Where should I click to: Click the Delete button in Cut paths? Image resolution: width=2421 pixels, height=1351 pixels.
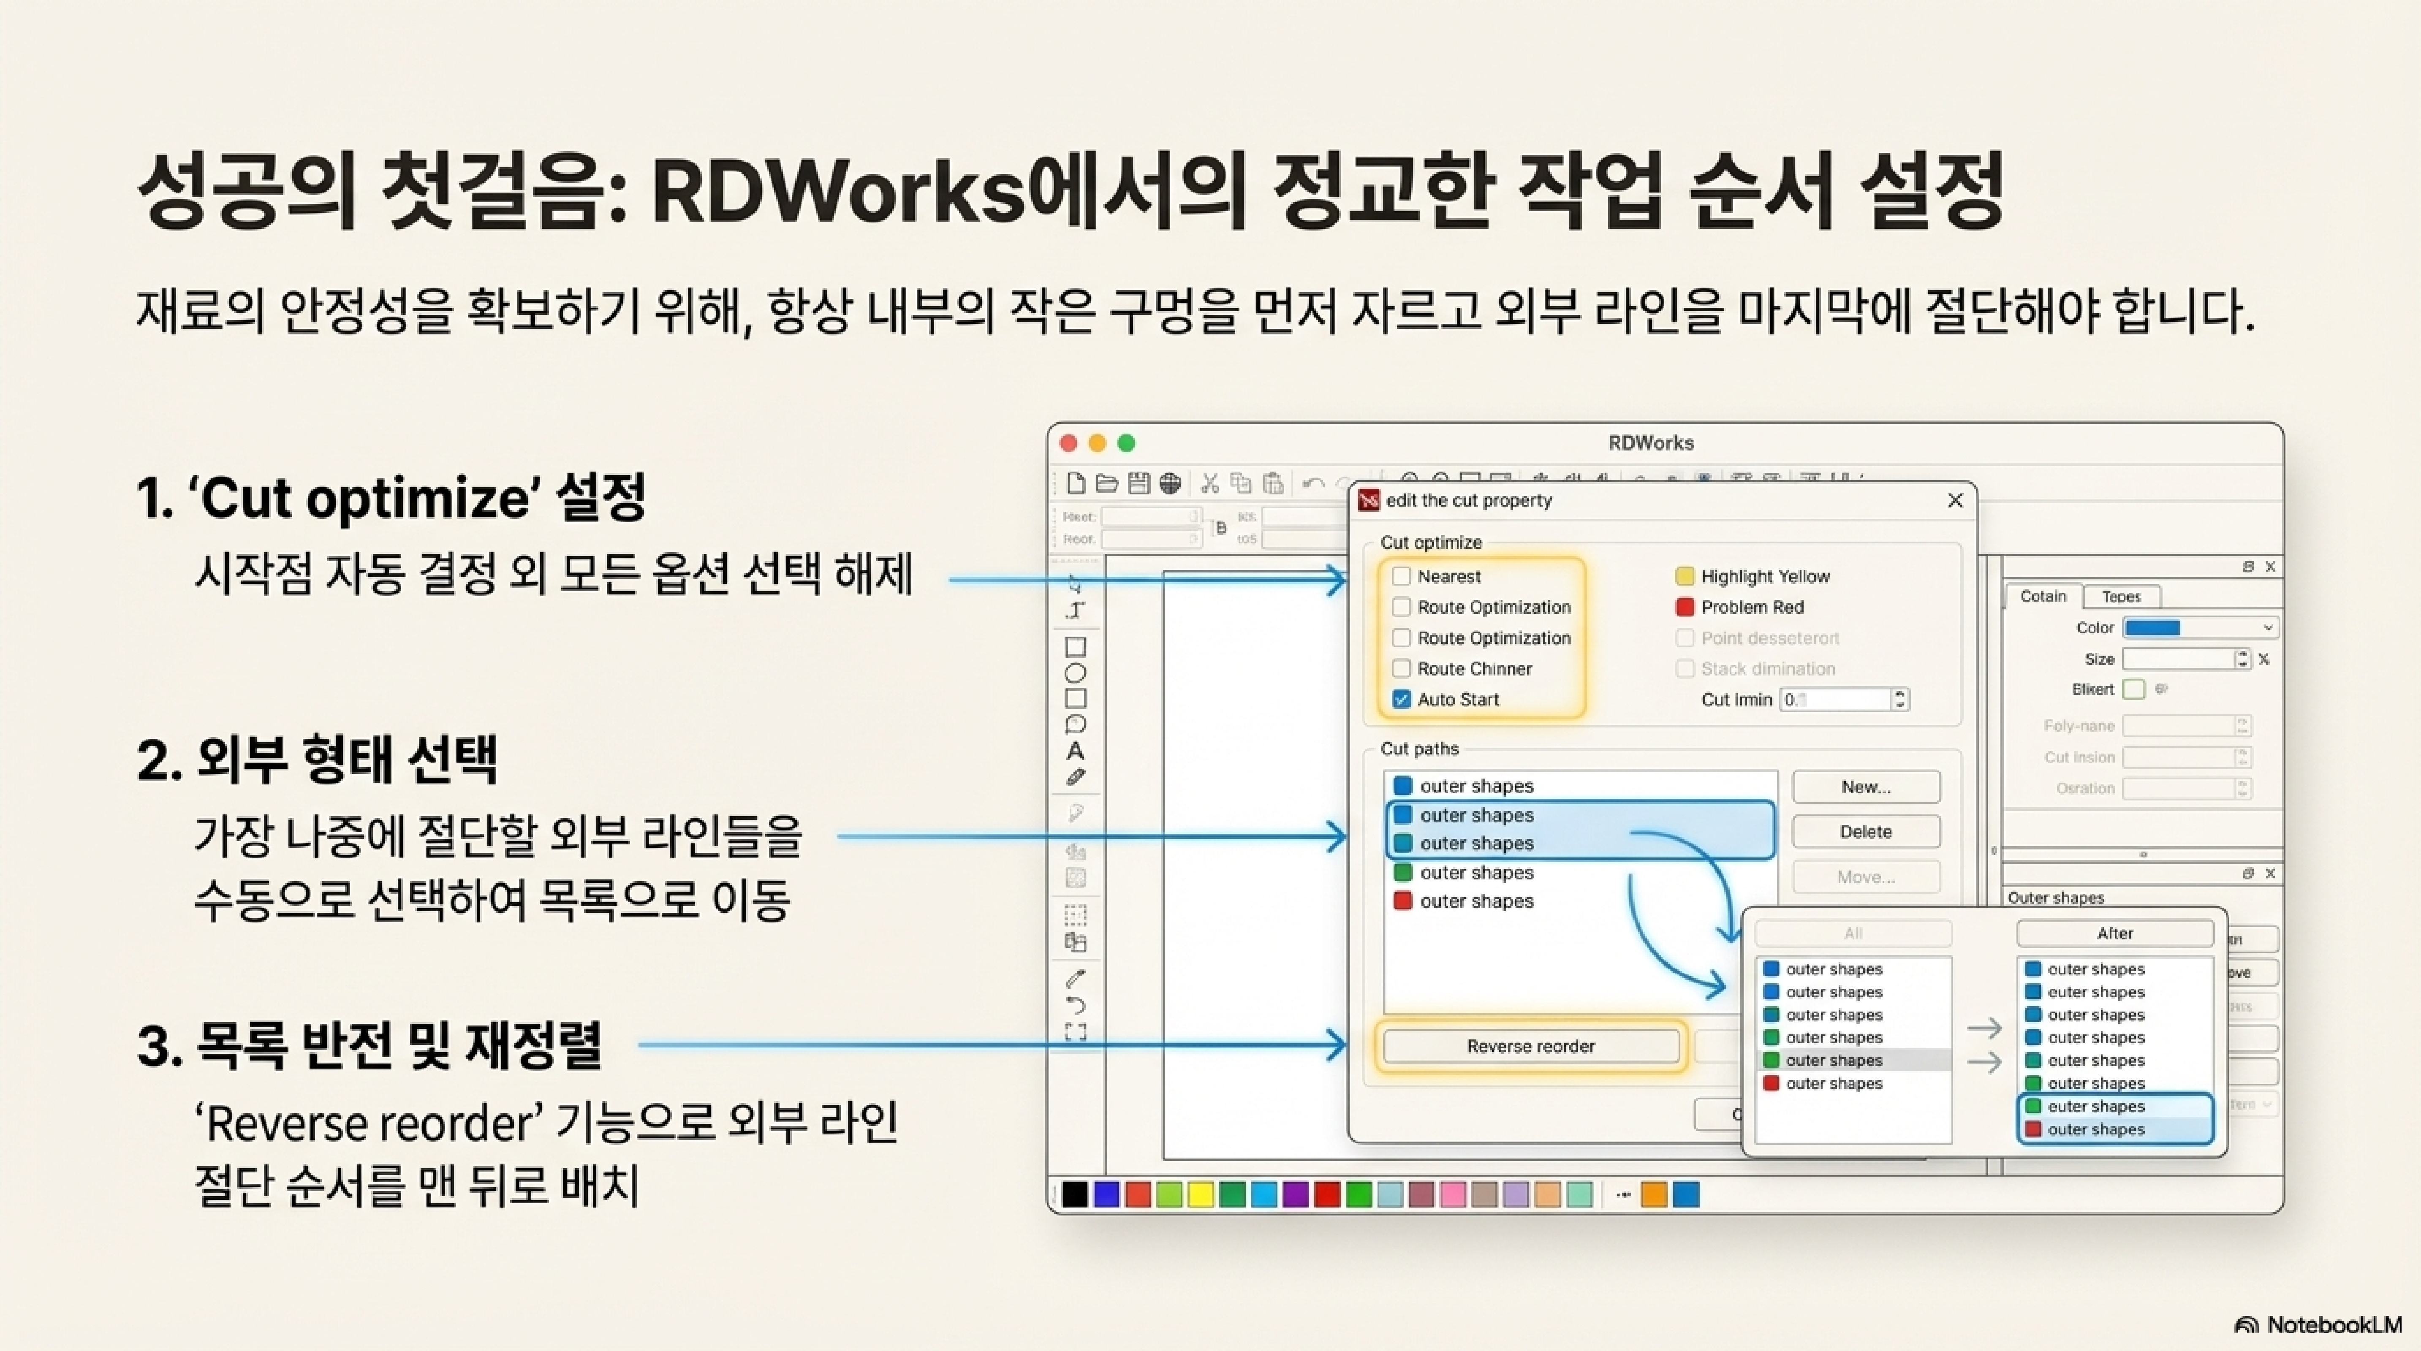tap(1866, 831)
